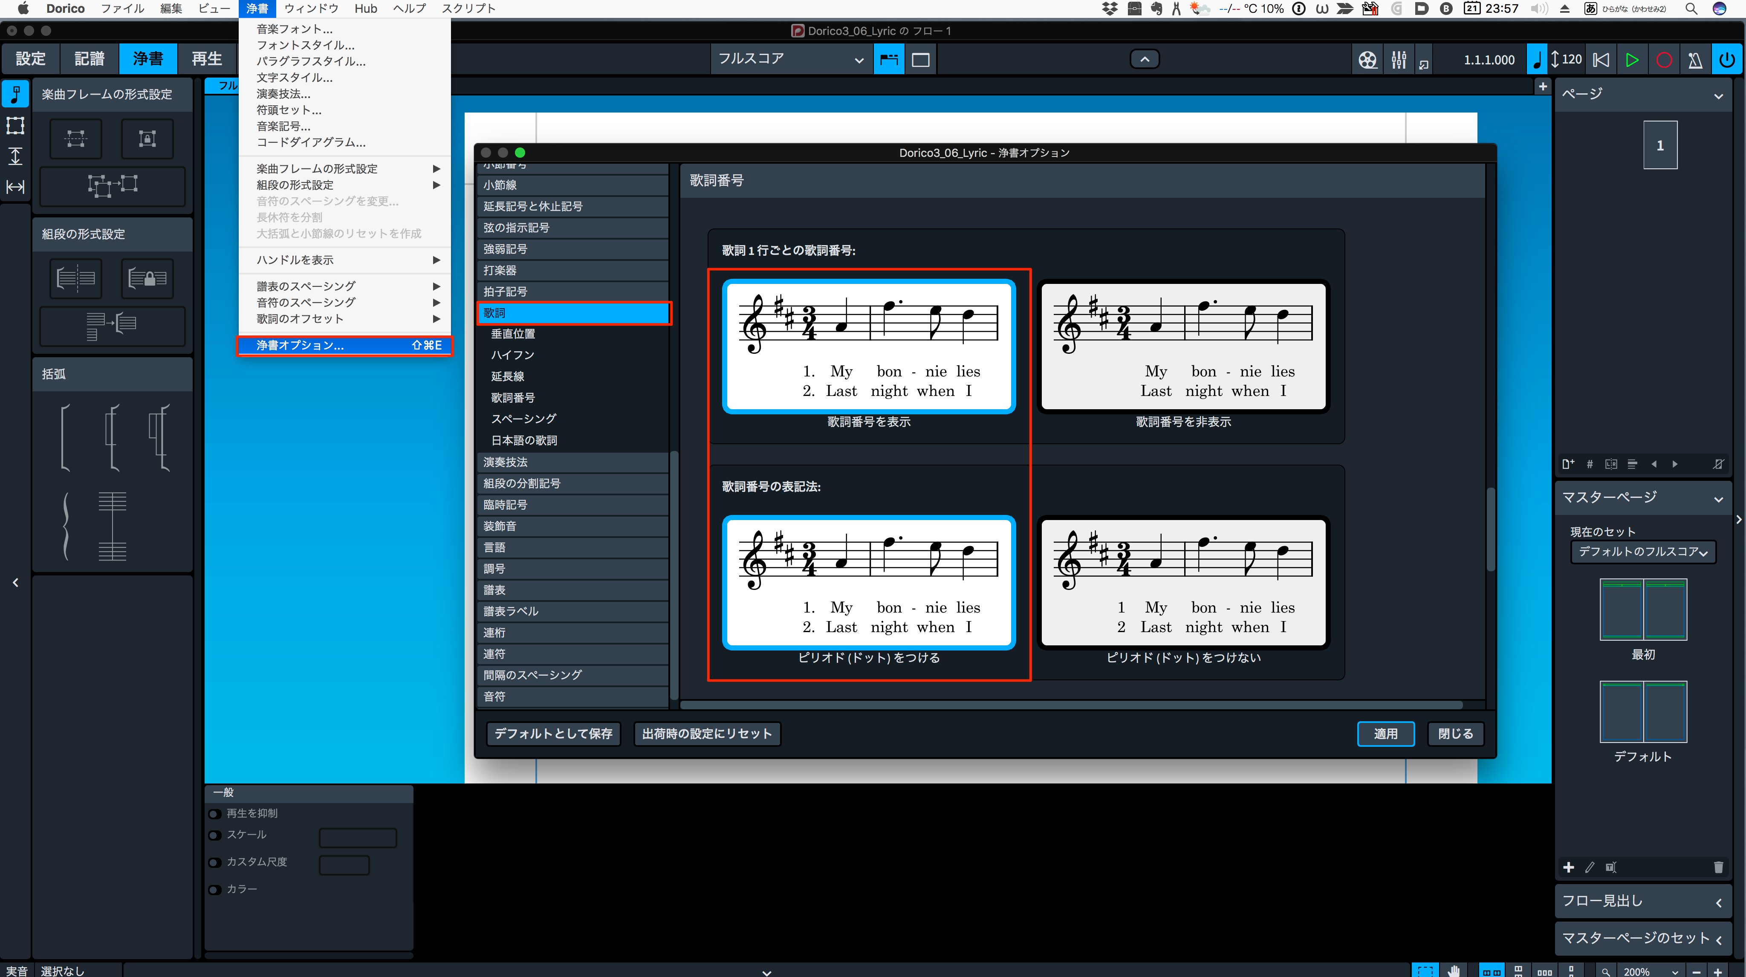This screenshot has width=1746, height=977.
Task: Open the mixer icon
Action: click(x=1398, y=60)
